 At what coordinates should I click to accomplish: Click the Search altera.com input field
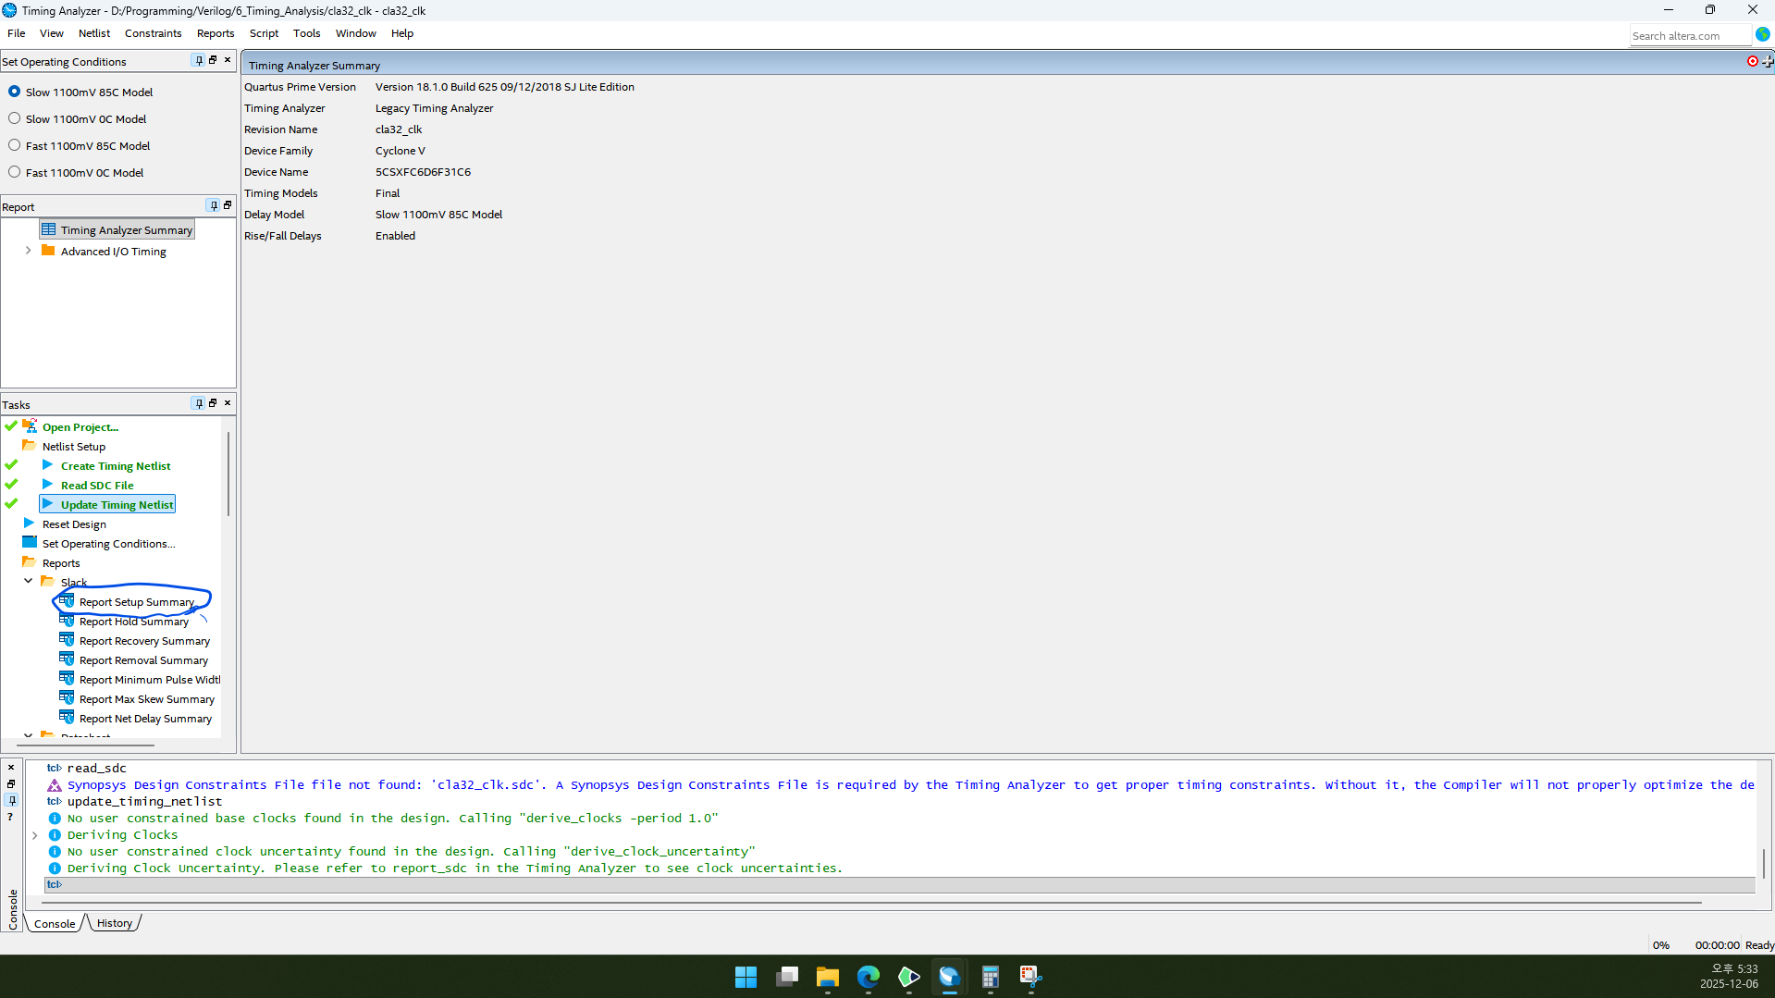point(1688,36)
